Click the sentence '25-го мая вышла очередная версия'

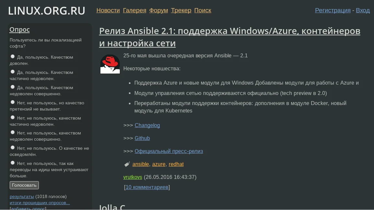[x=186, y=56]
